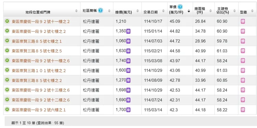This screenshot has height=128, width=257.
Task: Click 樓 type badge in 115/03/08 row
Action: click(243, 61)
